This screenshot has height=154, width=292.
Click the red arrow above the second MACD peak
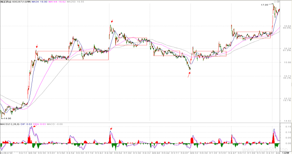[111, 128]
